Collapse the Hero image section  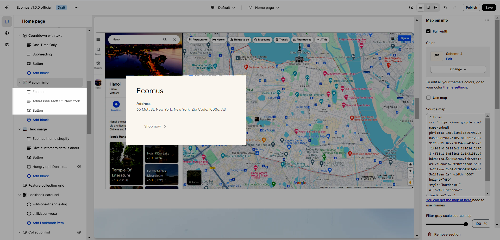tap(20, 129)
